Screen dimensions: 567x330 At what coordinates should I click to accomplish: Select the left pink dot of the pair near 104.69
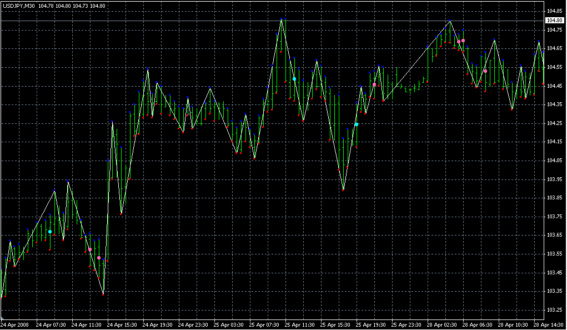pyautogui.click(x=459, y=41)
